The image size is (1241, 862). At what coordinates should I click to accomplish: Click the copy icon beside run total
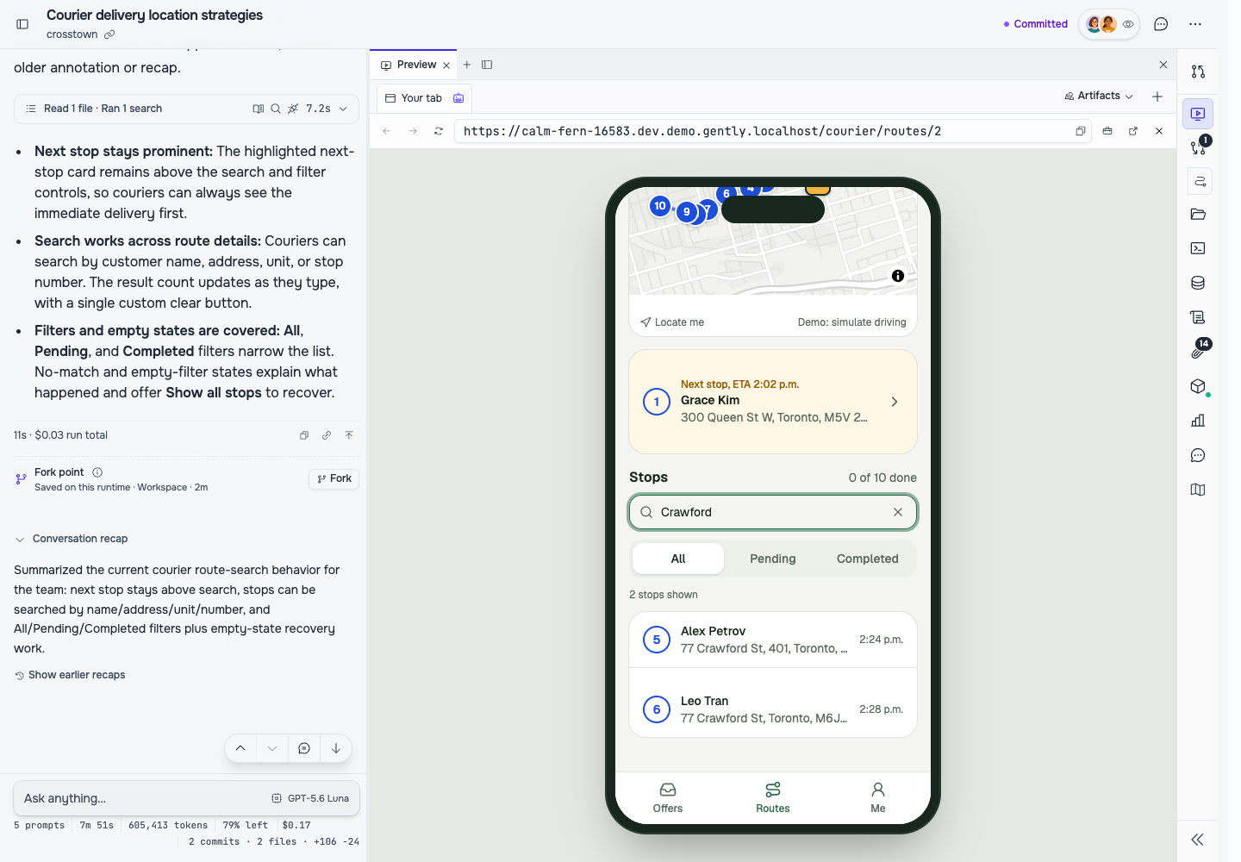(304, 435)
